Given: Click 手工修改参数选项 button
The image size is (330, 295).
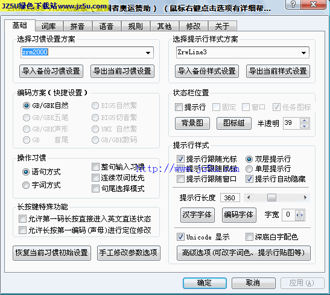Looking at the screenshot, I should click(129, 253).
